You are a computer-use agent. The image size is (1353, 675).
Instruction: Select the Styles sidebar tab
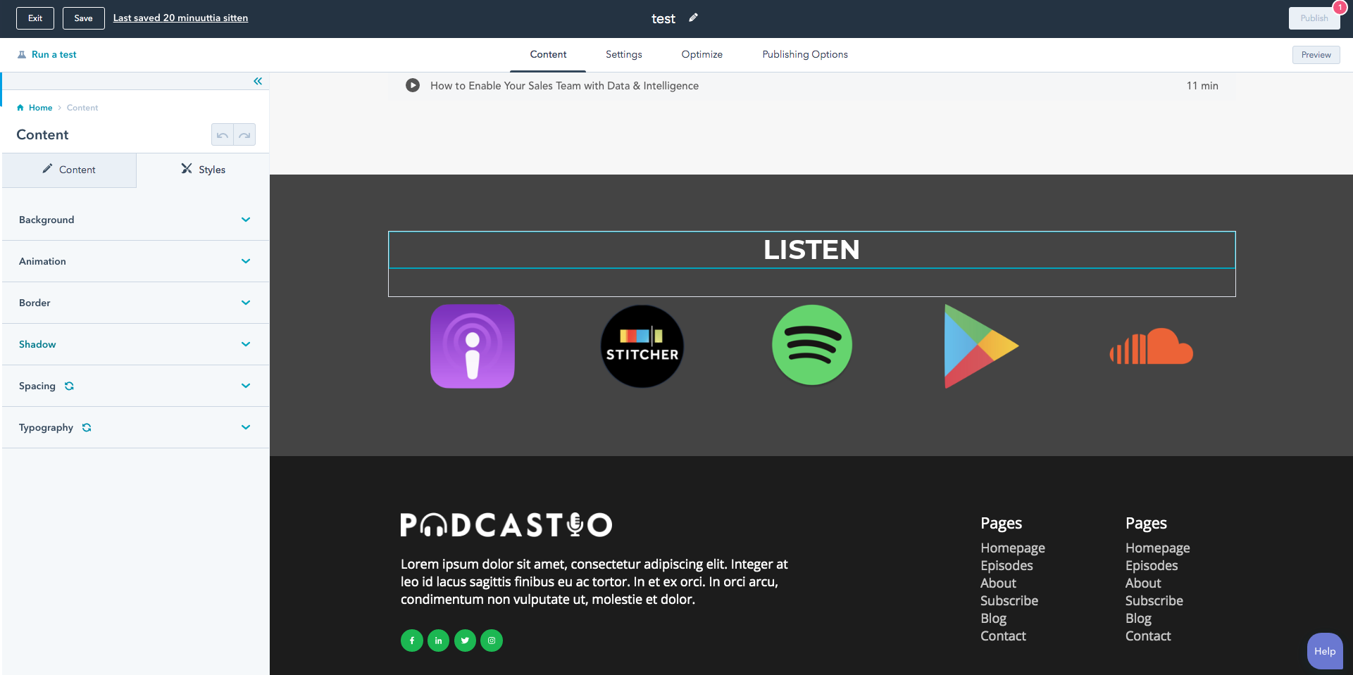203,170
